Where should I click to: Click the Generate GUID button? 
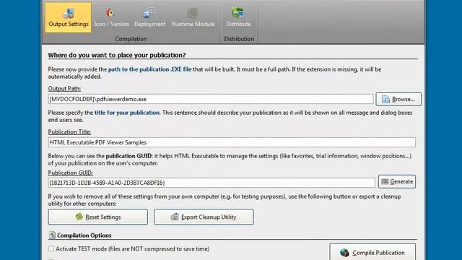coord(397,181)
